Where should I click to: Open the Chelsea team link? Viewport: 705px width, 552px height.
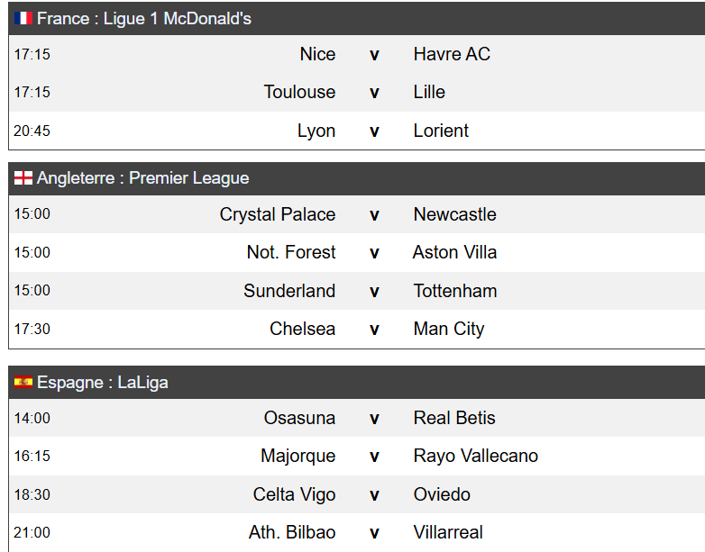pyautogui.click(x=302, y=329)
